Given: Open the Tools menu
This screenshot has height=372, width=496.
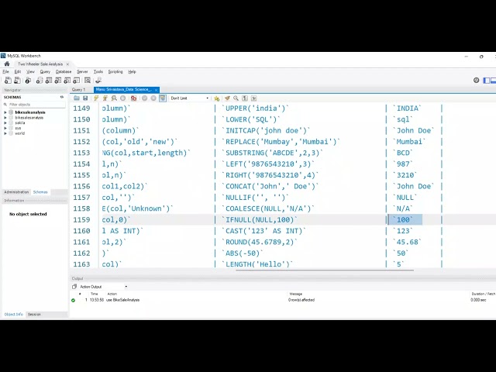Looking at the screenshot, I should (x=98, y=72).
